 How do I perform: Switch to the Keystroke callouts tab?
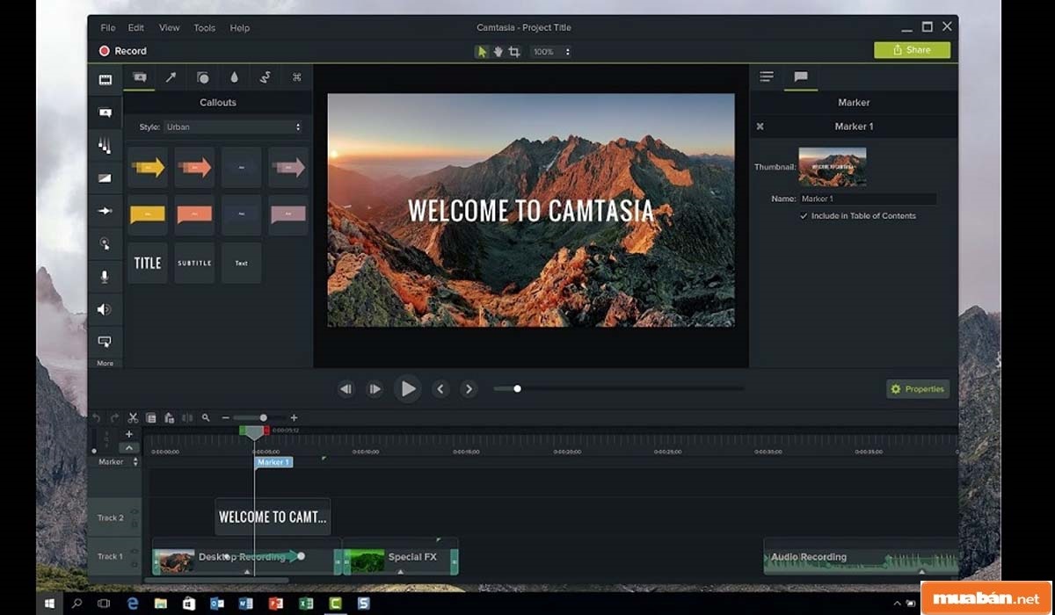[x=296, y=77]
